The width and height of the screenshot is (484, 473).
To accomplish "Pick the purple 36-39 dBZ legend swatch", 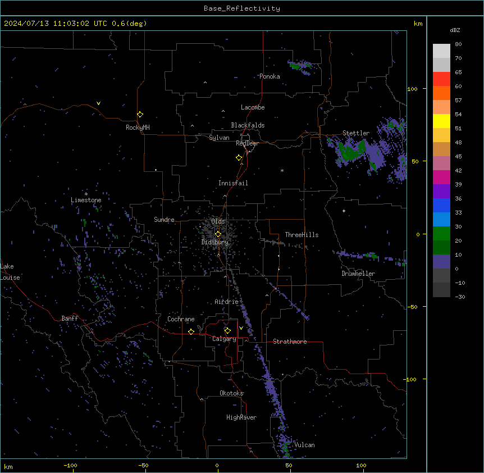I will pos(441,192).
